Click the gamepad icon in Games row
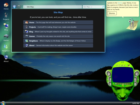The height and width of the screenshot is (105, 140). [26, 36]
